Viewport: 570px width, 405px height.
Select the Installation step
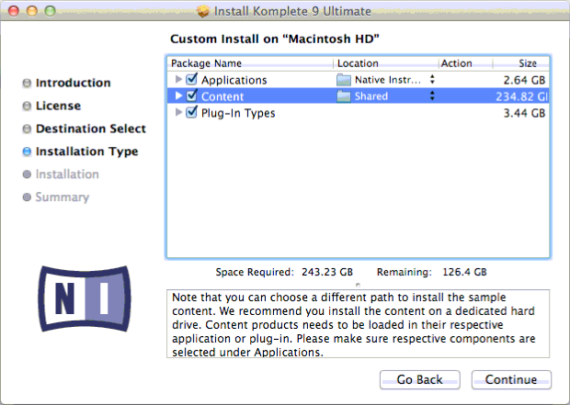(67, 174)
